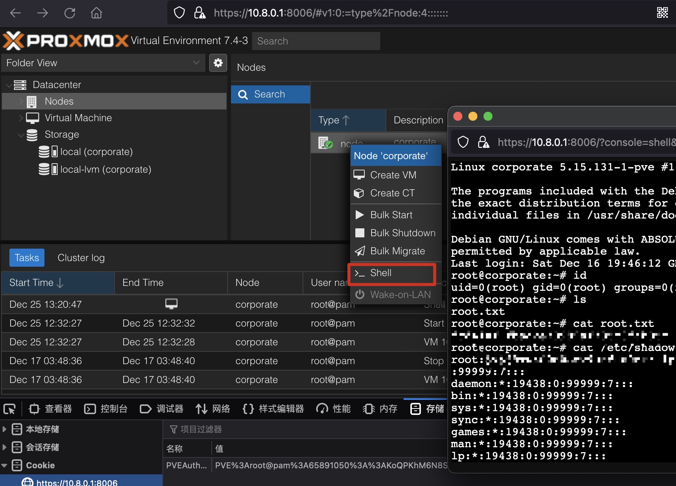Select local-lvm (corporate) in tree
This screenshot has height=486, width=676.
click(x=114, y=169)
